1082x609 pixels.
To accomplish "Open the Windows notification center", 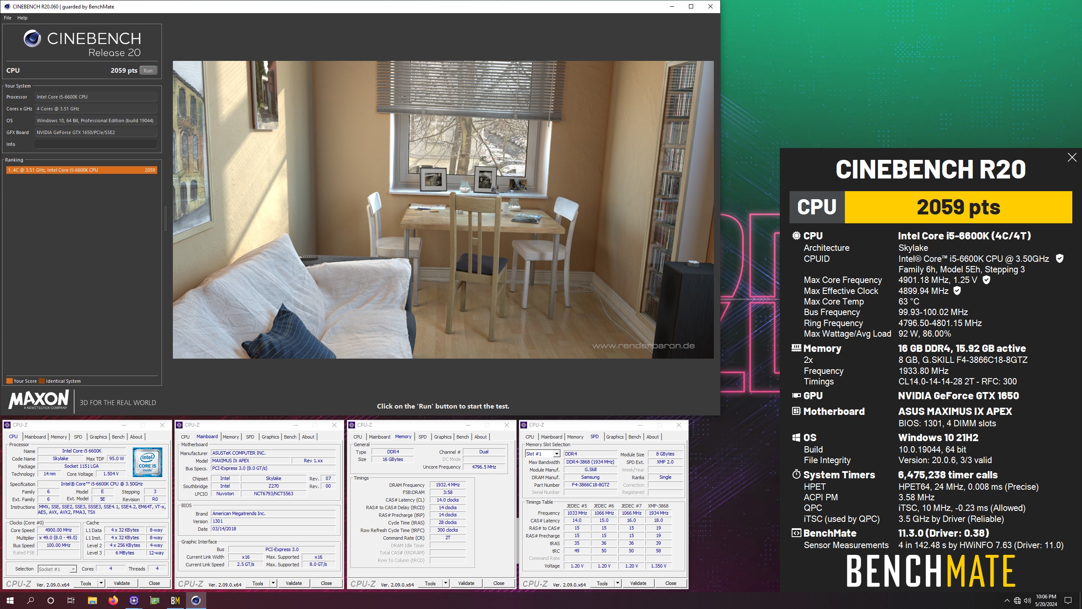I will tap(1068, 600).
